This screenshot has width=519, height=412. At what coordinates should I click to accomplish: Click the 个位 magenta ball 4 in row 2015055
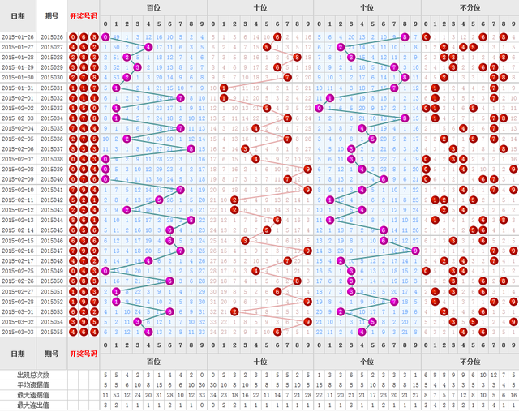coord(362,332)
